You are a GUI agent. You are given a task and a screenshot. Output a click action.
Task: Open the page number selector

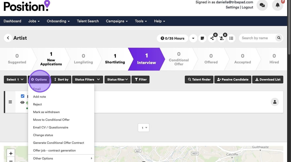[x=143, y=128]
